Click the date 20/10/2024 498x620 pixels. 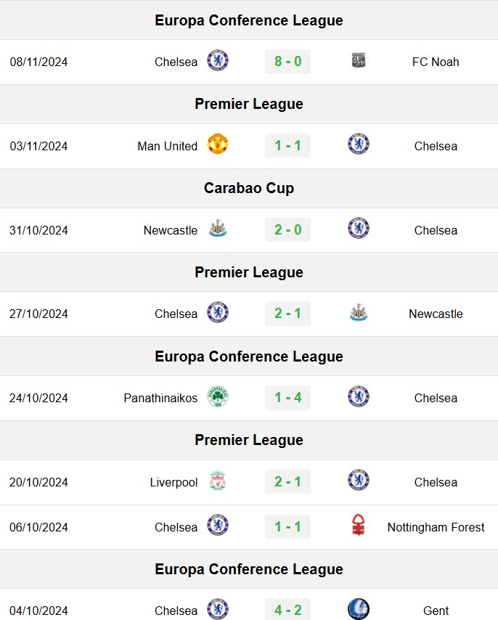38,482
